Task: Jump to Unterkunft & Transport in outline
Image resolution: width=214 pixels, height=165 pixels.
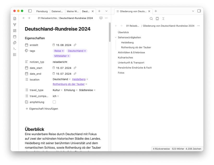Action: point(131,63)
